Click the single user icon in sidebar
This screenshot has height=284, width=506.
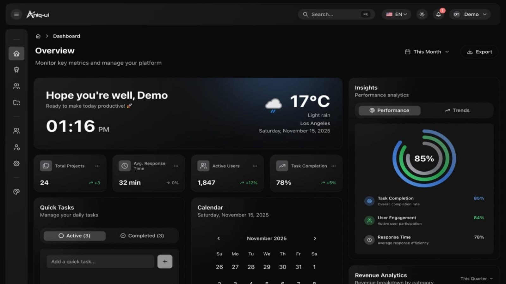pyautogui.click(x=16, y=147)
